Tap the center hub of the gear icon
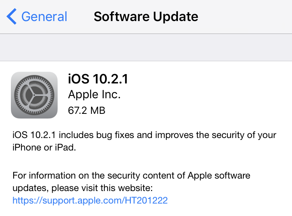The width and height of the screenshot is (292, 216). point(34,95)
